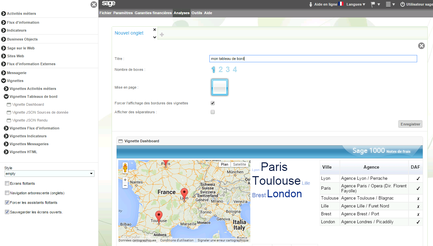Uncheck Forcer les assistants flottants
The width and height of the screenshot is (433, 246).
click(x=7, y=203)
